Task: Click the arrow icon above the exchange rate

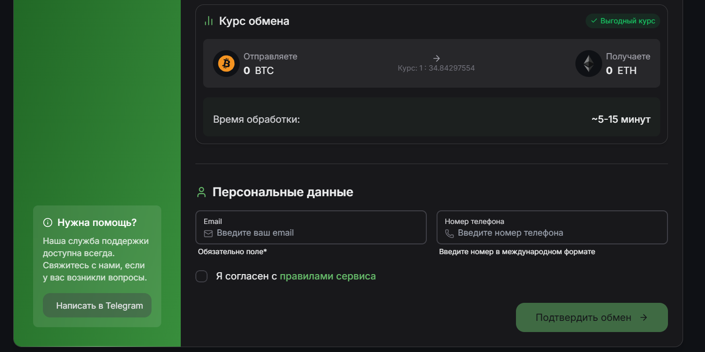Action: (x=437, y=58)
